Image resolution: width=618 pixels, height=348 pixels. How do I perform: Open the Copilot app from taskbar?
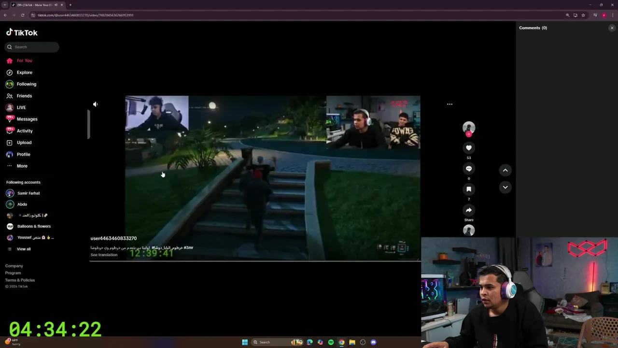tap(320, 342)
